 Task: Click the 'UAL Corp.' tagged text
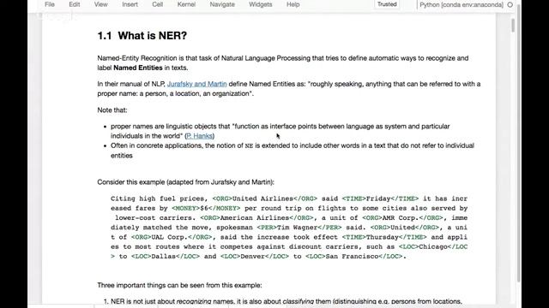point(170,237)
